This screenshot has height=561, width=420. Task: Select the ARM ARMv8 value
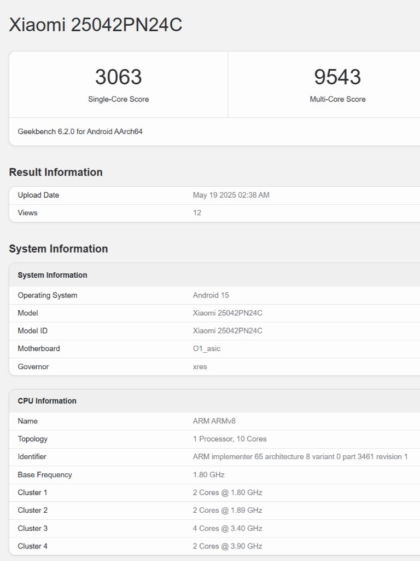(214, 421)
